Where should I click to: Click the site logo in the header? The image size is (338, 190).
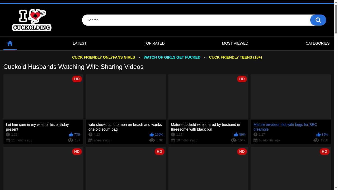click(x=32, y=20)
